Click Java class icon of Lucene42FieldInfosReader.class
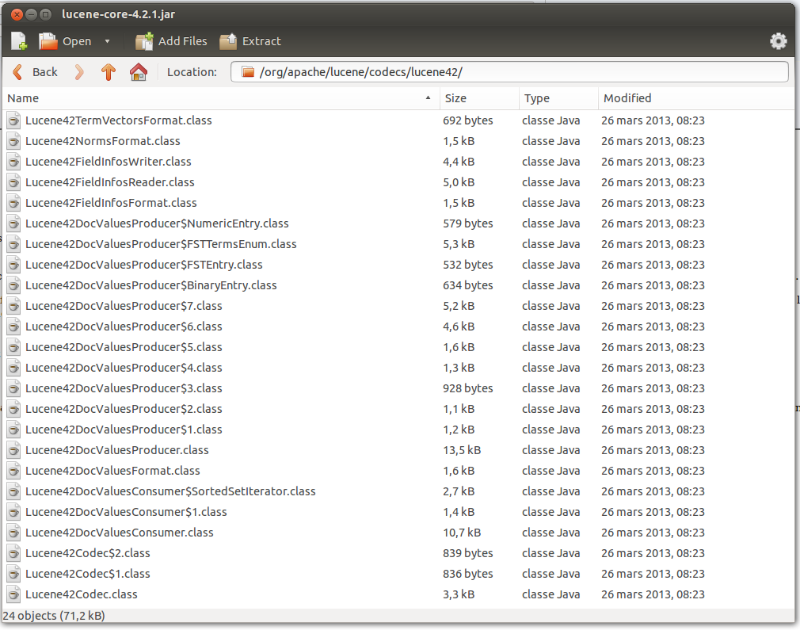This screenshot has width=800, height=634. (13, 182)
